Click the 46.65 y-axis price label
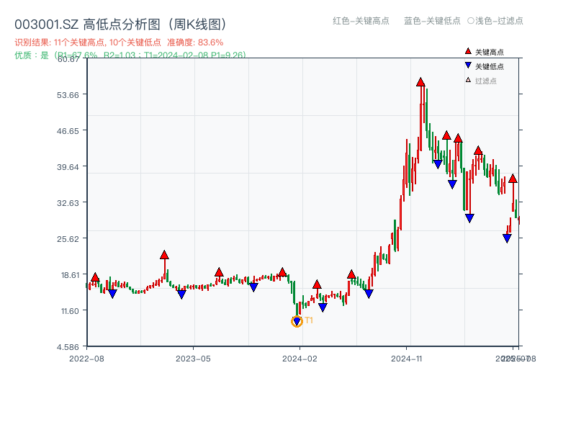 point(68,131)
